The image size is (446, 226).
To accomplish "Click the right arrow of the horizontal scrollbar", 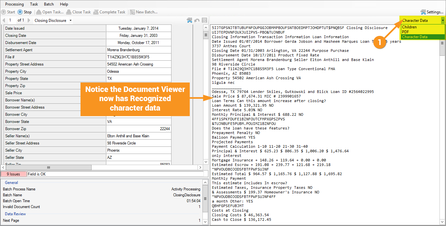I will pyautogui.click(x=201, y=167).
